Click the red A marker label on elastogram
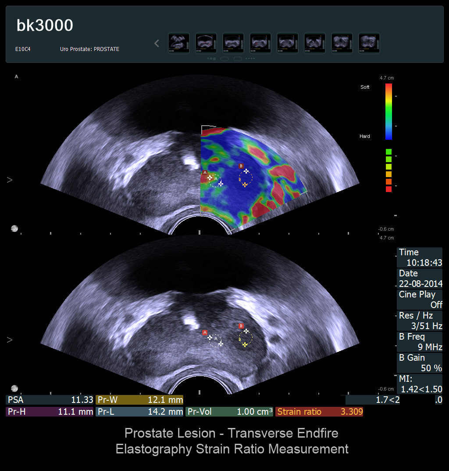Screen dimensions: 449x471 click(205, 173)
